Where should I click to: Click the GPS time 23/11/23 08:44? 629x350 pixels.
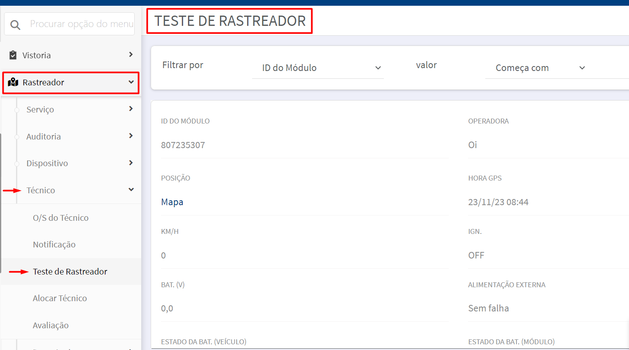tap(498, 202)
